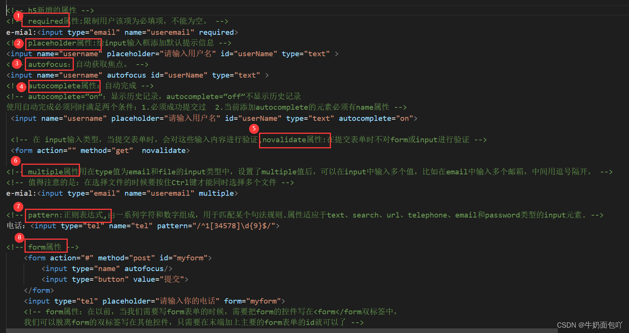This screenshot has width=629, height=333.
Task: Click the line starting with "我们可以脱离form的双标签"
Action: (194, 323)
